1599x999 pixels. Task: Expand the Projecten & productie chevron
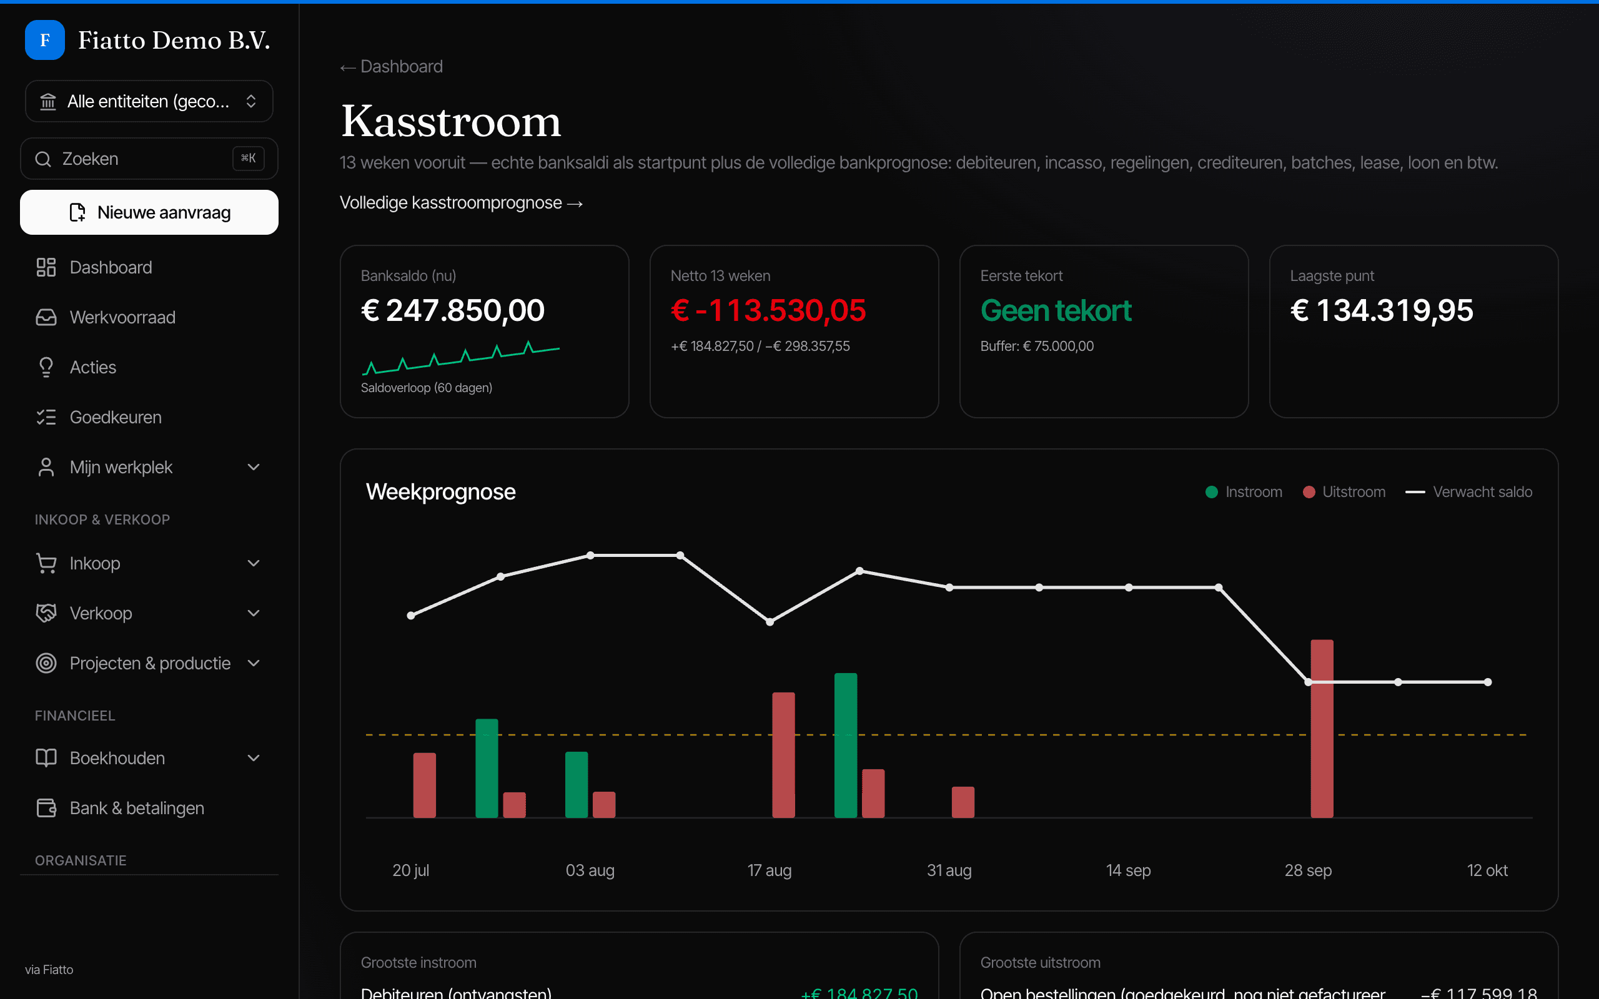(x=253, y=662)
